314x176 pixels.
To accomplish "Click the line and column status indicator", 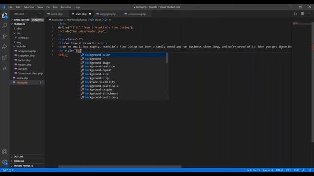I will point(253,170).
